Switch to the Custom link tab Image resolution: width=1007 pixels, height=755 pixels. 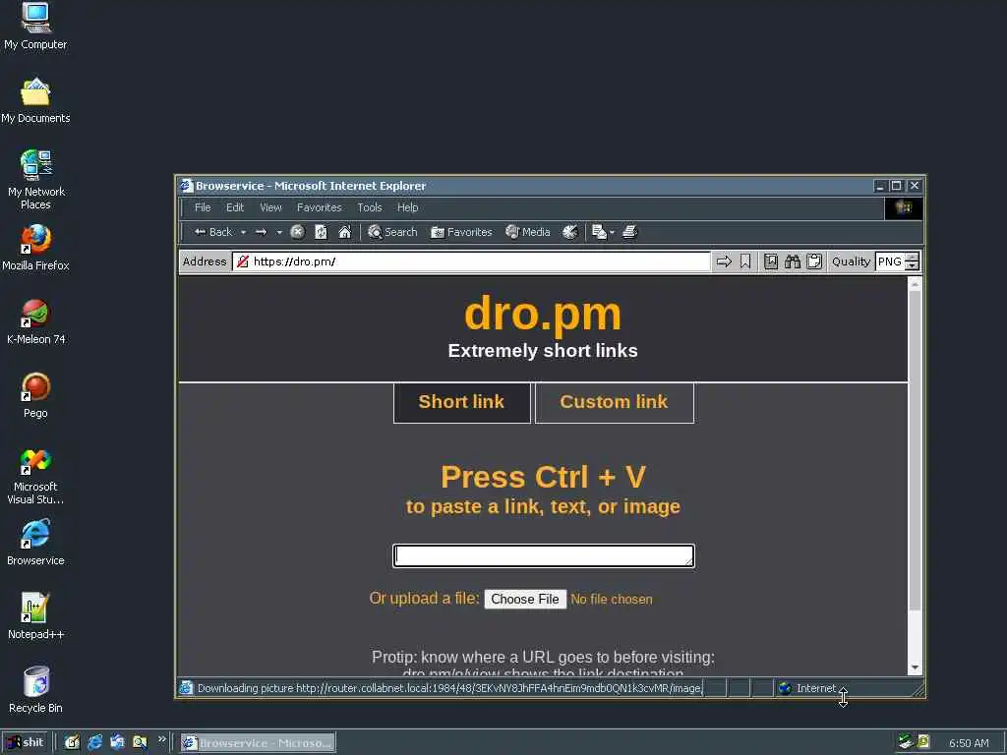614,402
